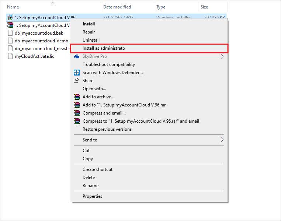Click the Windows Installer icon of Setup myAccountCloud V.96
This screenshot has width=281, height=221.
point(10,18)
